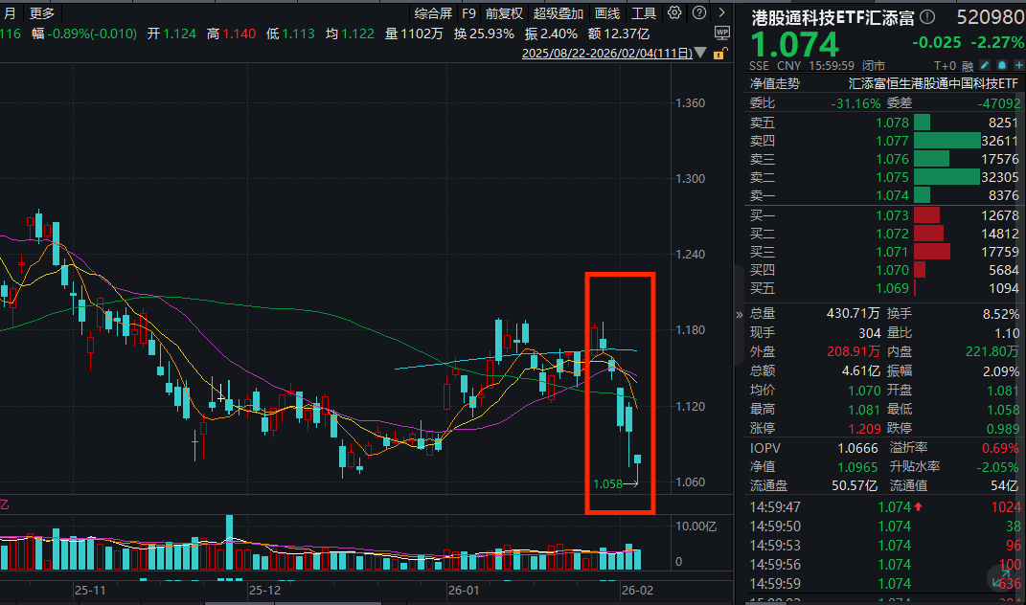This screenshot has width=1026, height=605.
Task: Set a price alert with bell icon
Action: click(1001, 66)
